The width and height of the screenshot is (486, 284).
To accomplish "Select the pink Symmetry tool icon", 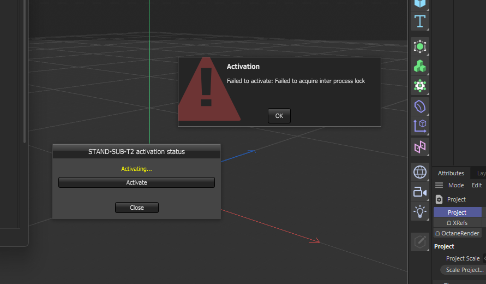I will tap(420, 147).
